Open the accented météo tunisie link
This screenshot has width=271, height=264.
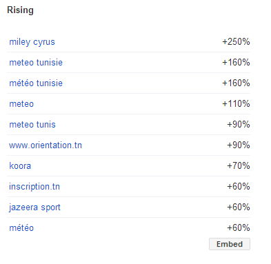click(x=36, y=83)
